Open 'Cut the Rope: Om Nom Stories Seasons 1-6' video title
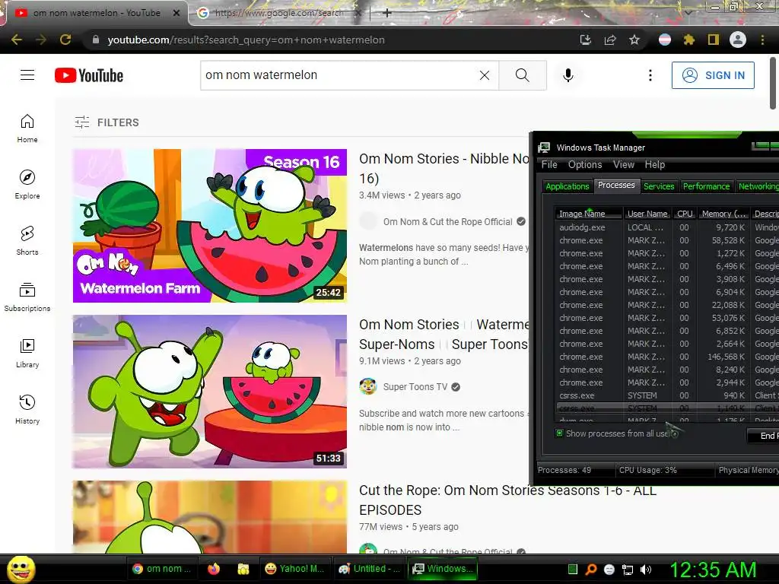 click(x=507, y=500)
